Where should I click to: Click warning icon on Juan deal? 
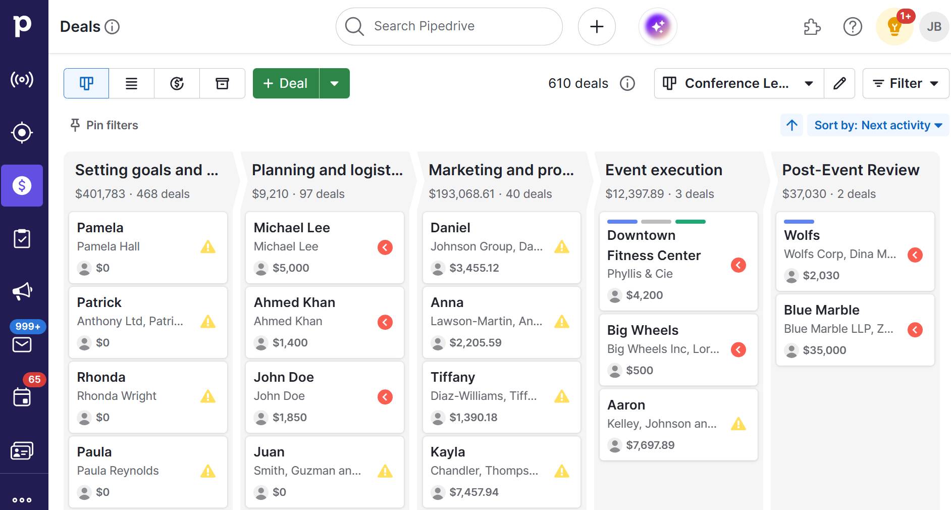coord(385,471)
